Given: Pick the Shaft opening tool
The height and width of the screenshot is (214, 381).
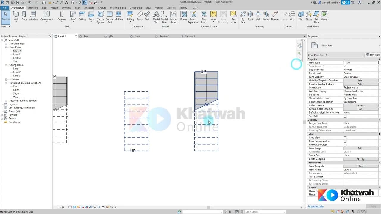Looking at the screenshot, I should [250, 16].
